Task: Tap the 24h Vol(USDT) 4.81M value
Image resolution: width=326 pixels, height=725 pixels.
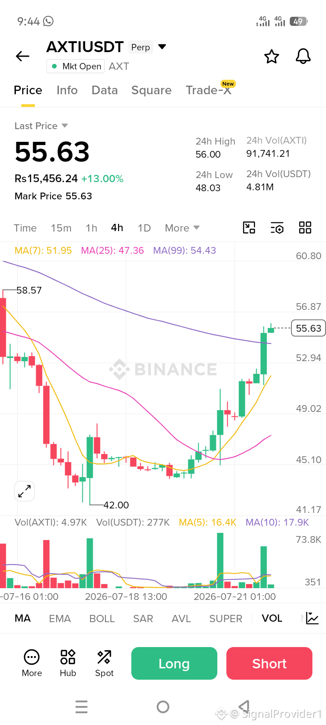Action: pyautogui.click(x=260, y=187)
